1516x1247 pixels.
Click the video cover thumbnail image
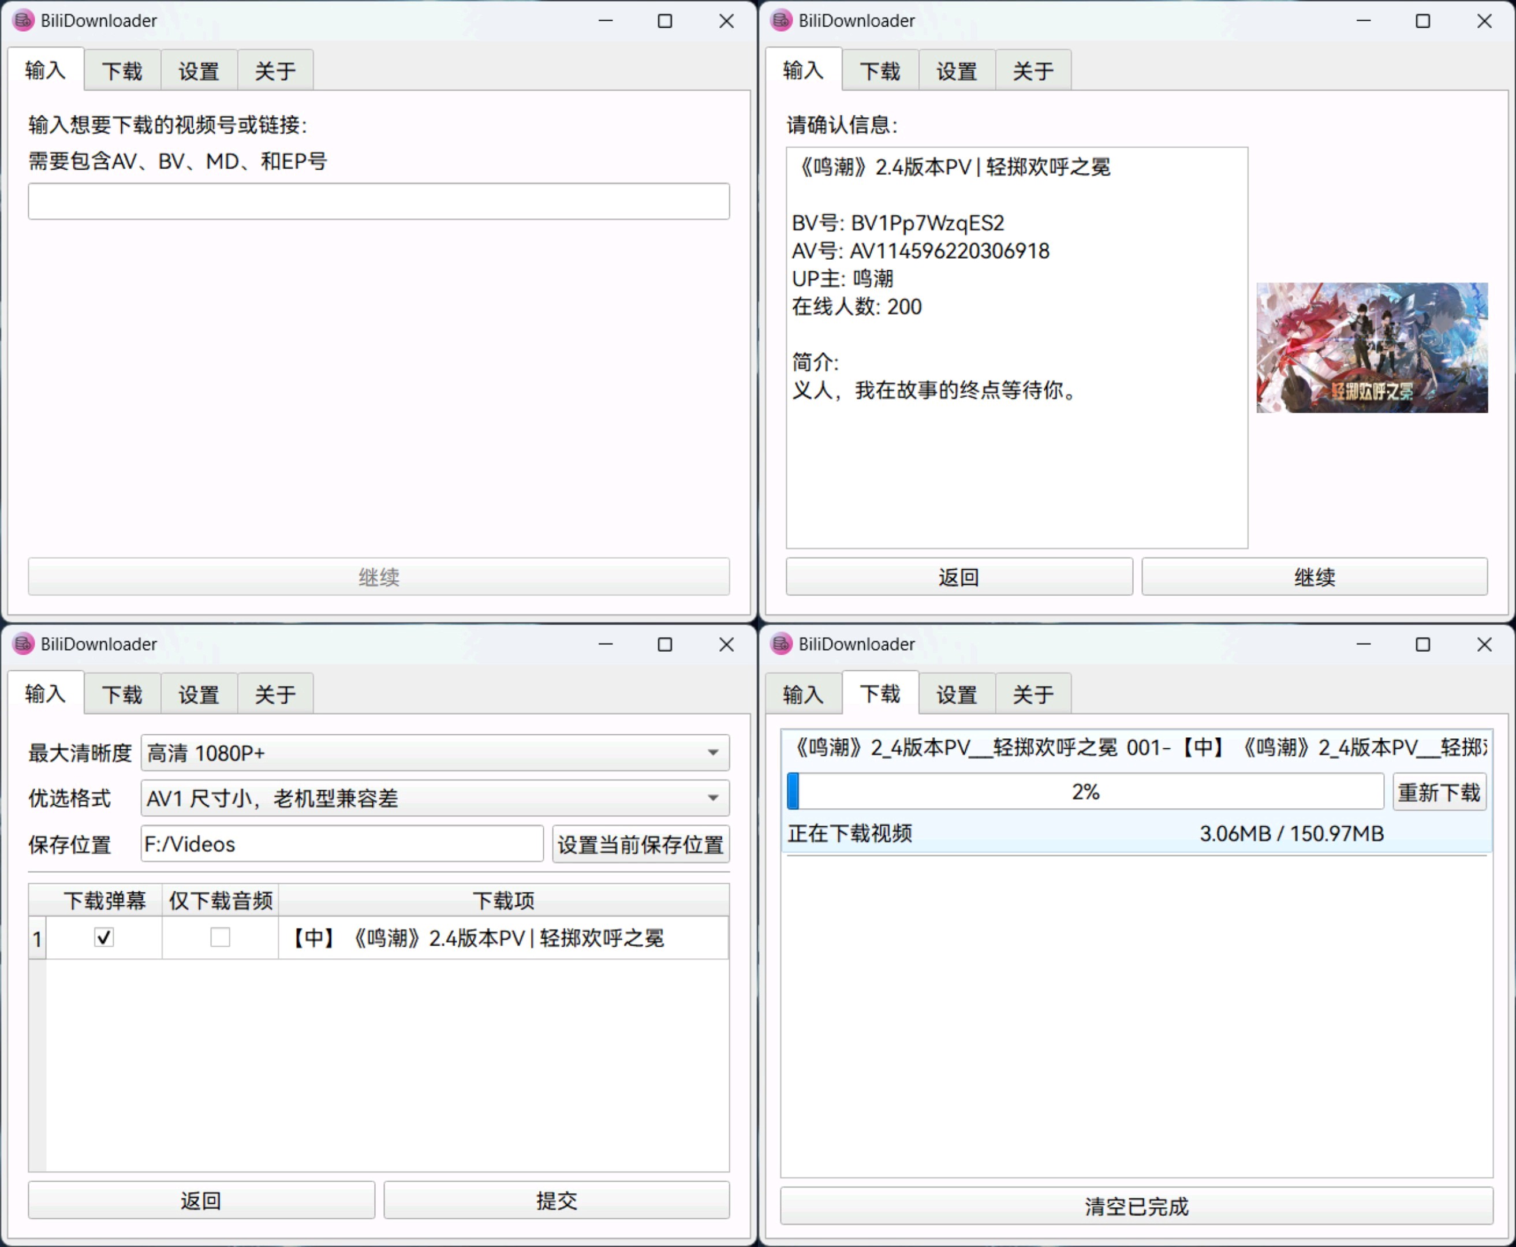[1371, 347]
